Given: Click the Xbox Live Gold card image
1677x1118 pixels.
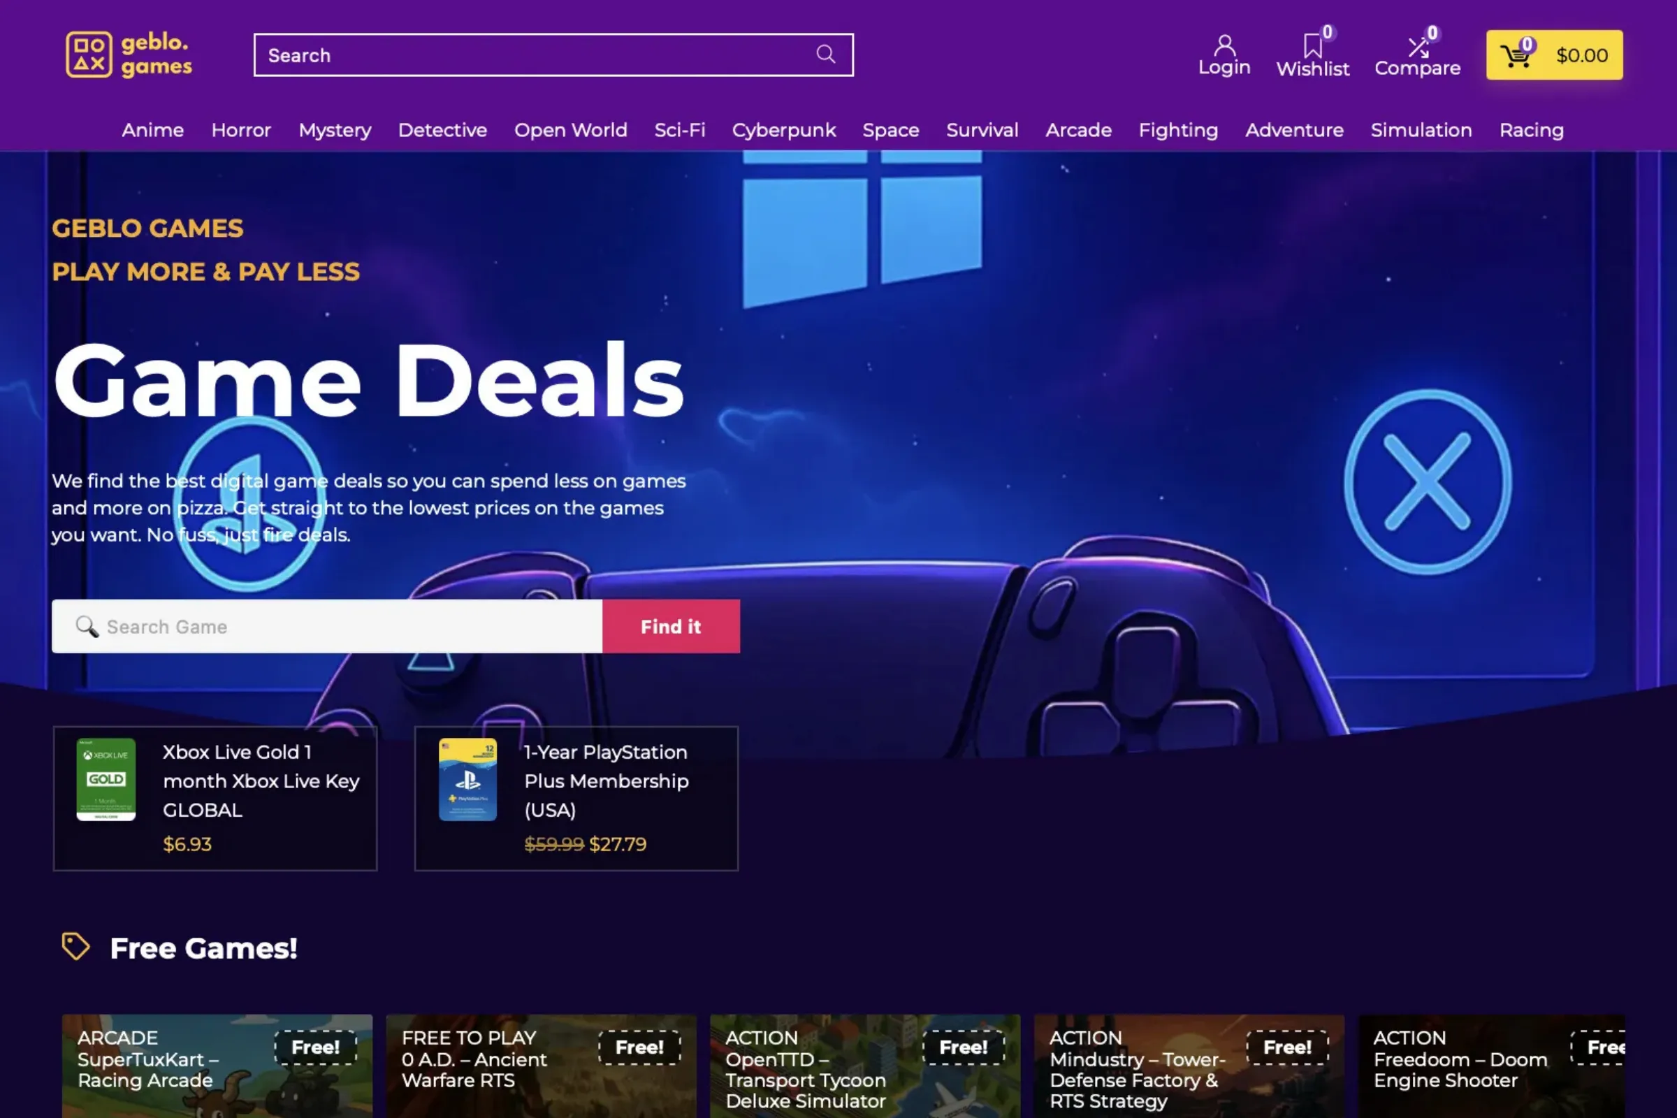Looking at the screenshot, I should pyautogui.click(x=106, y=779).
